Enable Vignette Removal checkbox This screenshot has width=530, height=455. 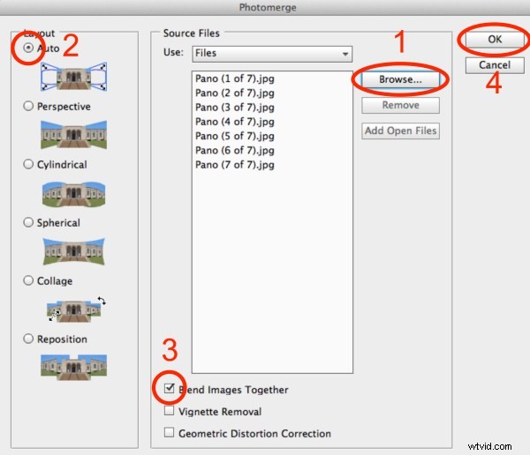(169, 411)
